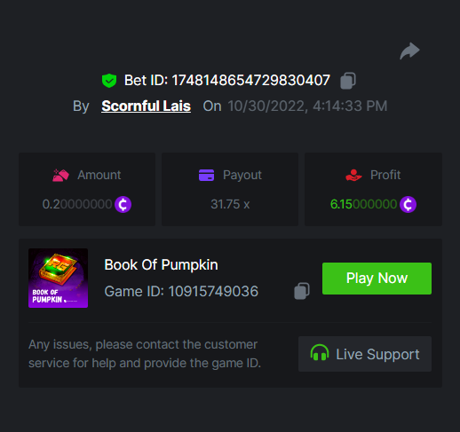The height and width of the screenshot is (432, 460).
Task: Click the purple Payout card icon
Action: coord(206,175)
